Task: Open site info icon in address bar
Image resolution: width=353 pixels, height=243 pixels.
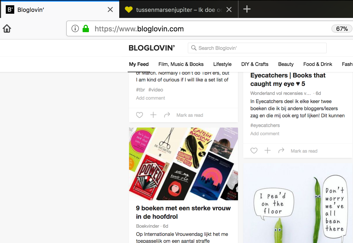Action: click(x=75, y=28)
